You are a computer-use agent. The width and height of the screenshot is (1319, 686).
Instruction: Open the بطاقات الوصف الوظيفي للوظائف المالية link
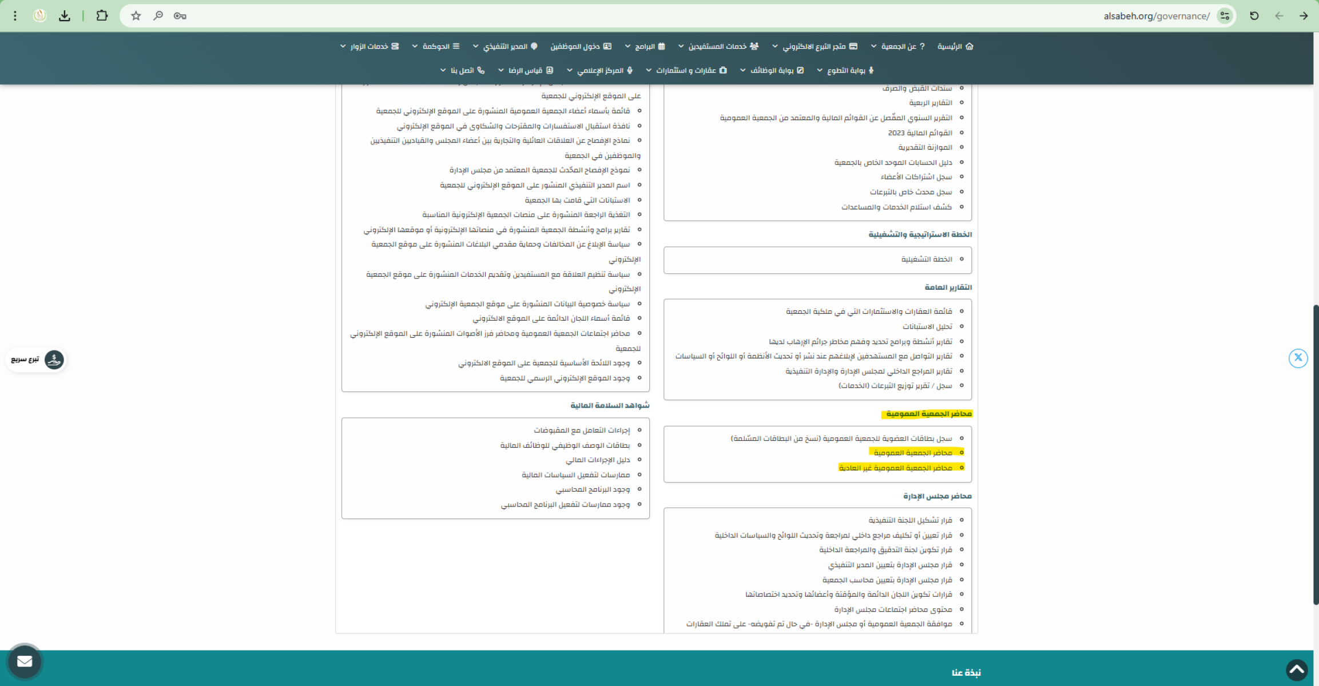(565, 445)
